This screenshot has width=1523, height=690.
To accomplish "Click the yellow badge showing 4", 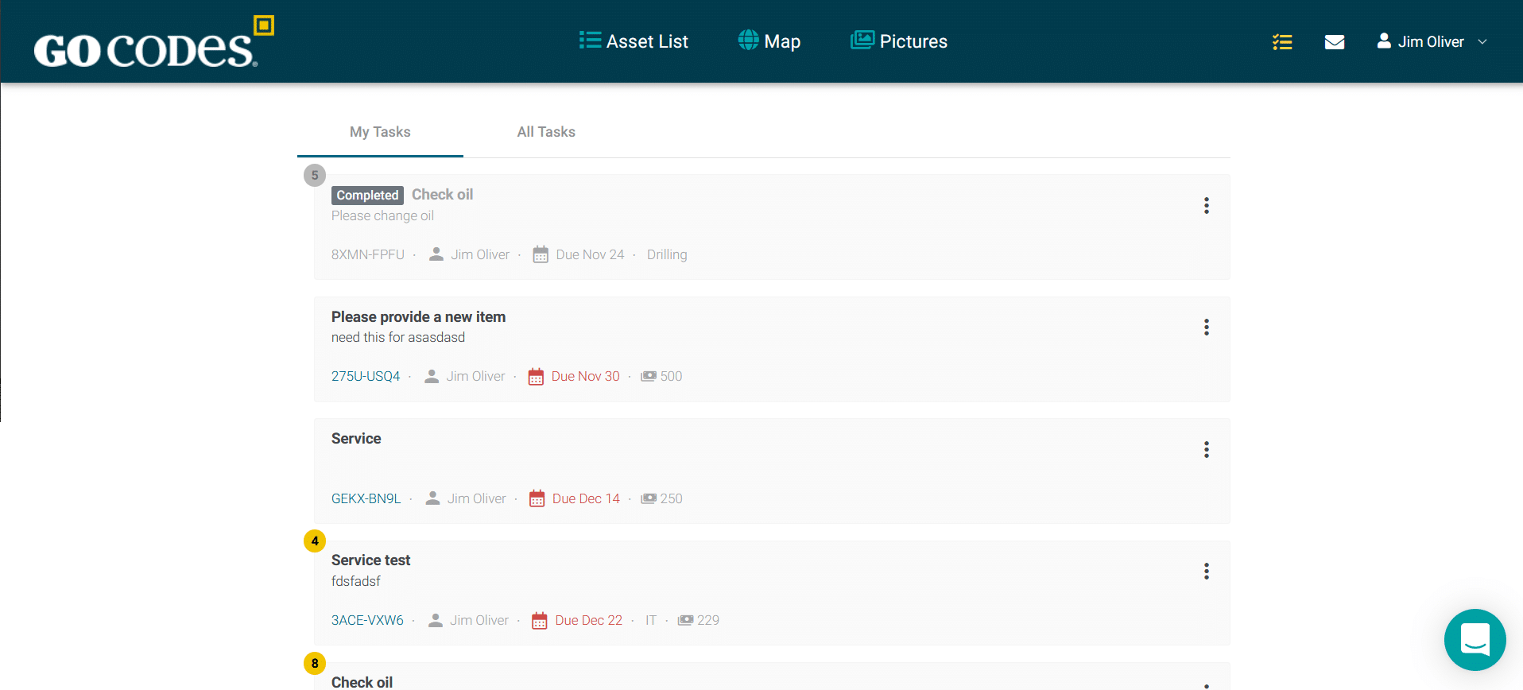I will (315, 541).
